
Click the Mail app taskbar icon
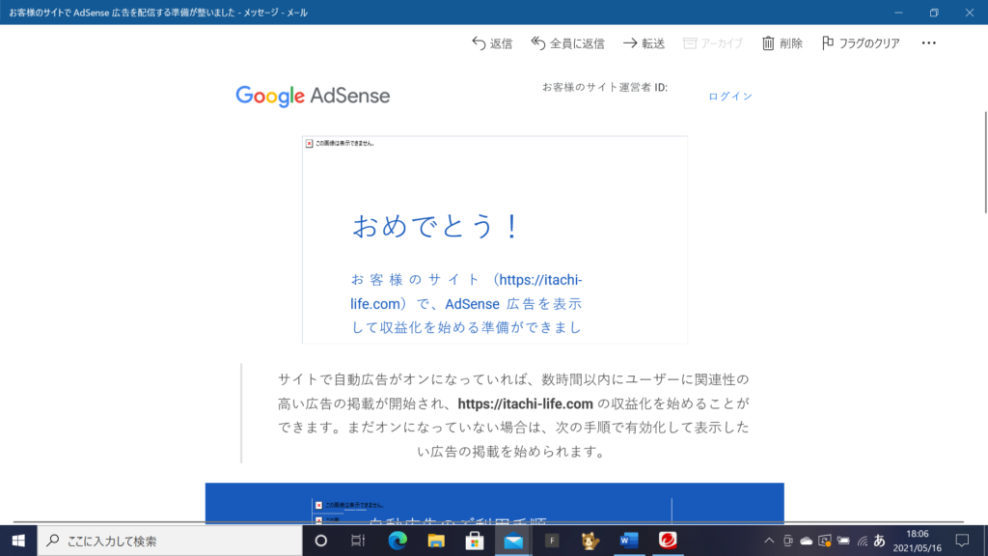click(x=513, y=541)
